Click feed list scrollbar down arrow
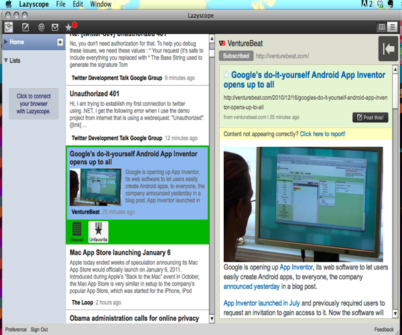Image resolution: width=402 pixels, height=335 pixels. (x=212, y=319)
